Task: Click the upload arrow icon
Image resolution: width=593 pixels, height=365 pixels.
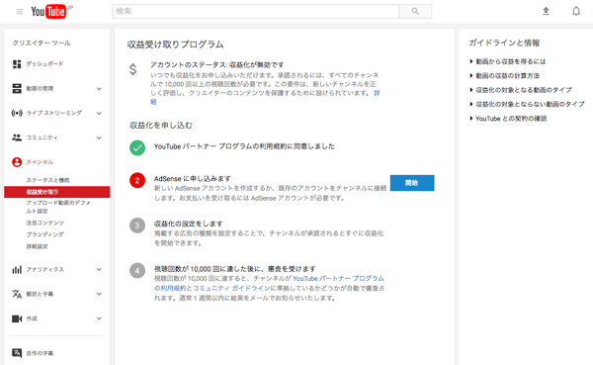Action: (x=546, y=11)
